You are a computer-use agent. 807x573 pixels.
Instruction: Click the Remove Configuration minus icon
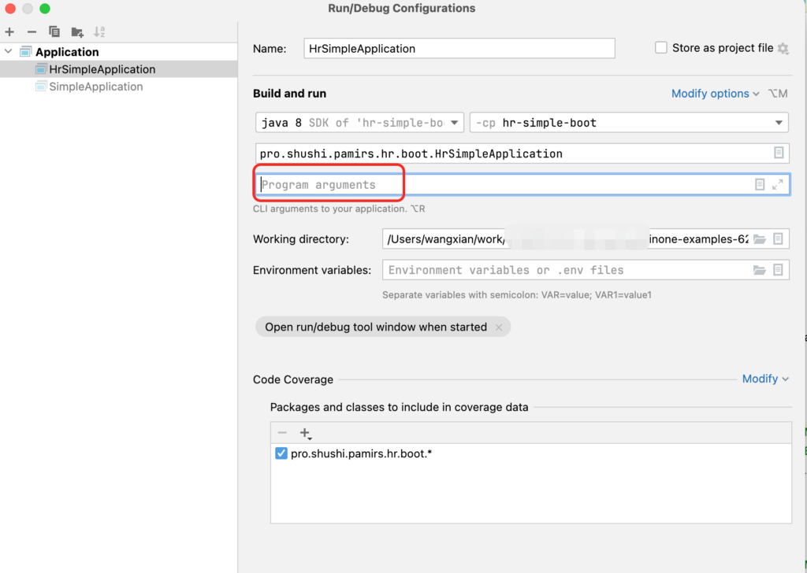coord(32,31)
